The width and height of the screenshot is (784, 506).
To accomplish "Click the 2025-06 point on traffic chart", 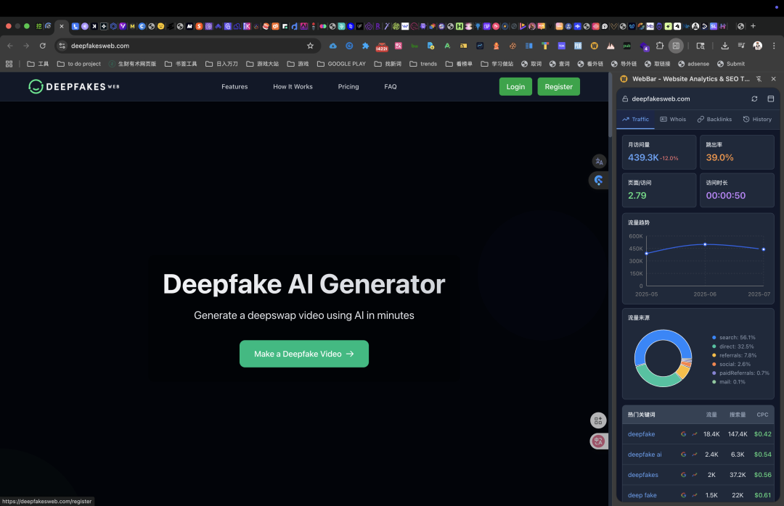I will click(705, 244).
